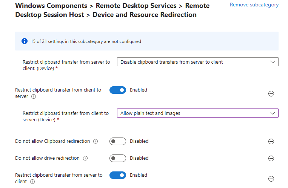Enable the Do not allow drive redirection switch

pyautogui.click(x=117, y=158)
